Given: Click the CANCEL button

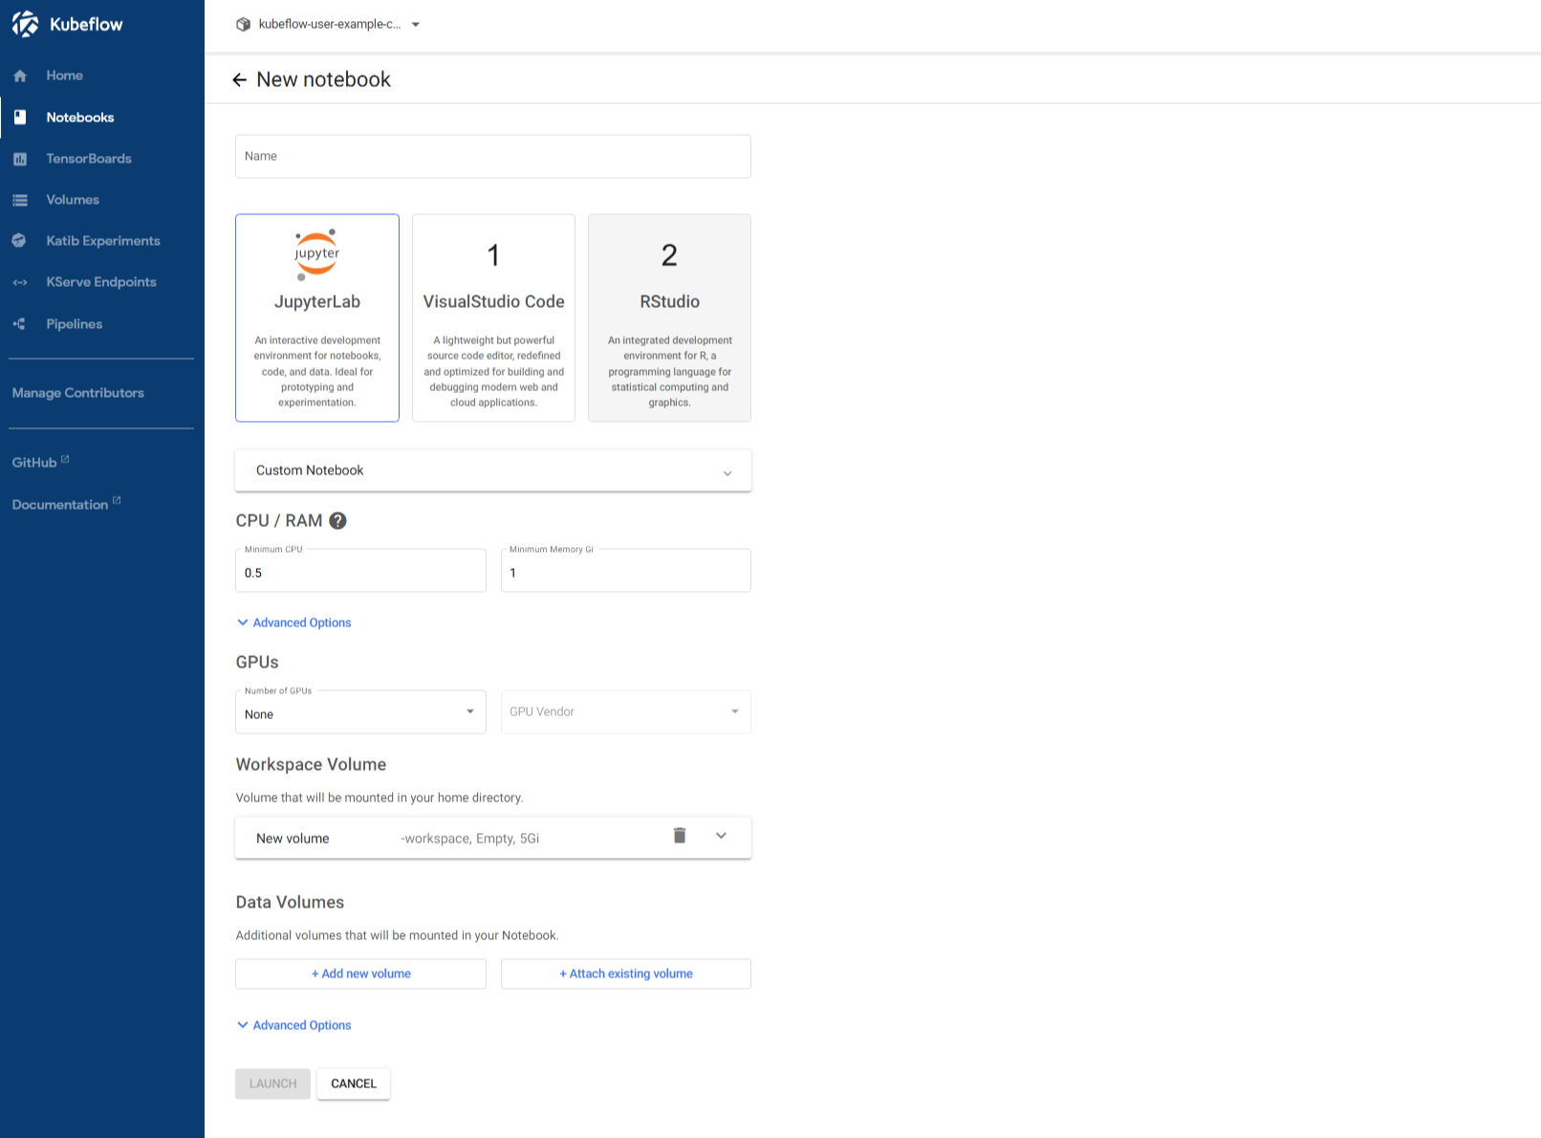Looking at the screenshot, I should (x=354, y=1083).
